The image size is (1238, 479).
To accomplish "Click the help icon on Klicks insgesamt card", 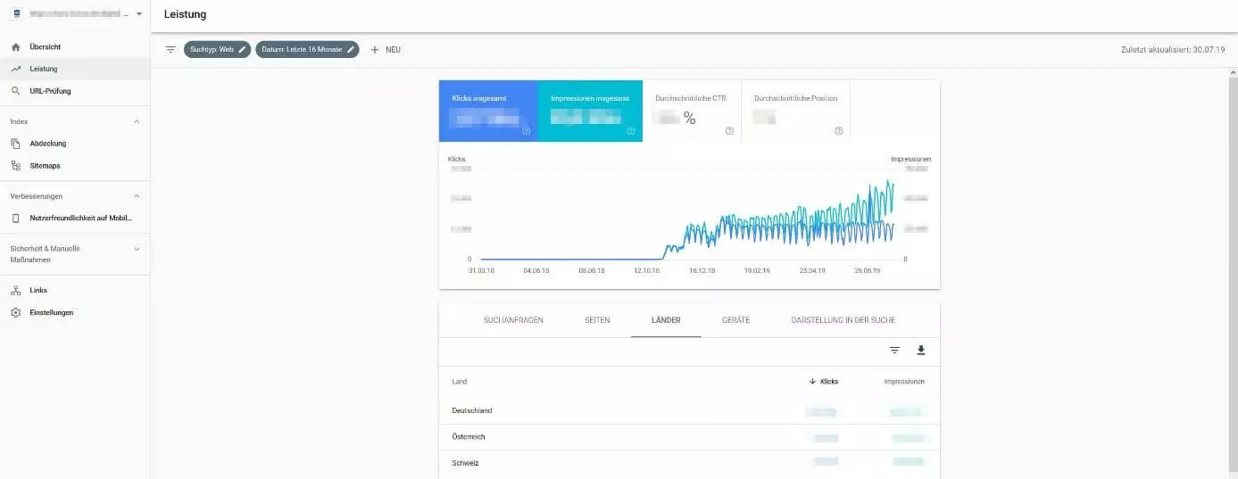I will point(526,131).
